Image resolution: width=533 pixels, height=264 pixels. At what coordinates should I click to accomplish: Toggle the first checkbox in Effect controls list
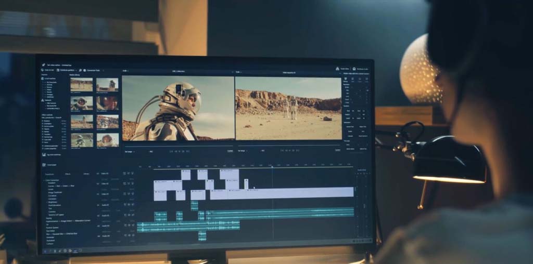click(x=43, y=121)
